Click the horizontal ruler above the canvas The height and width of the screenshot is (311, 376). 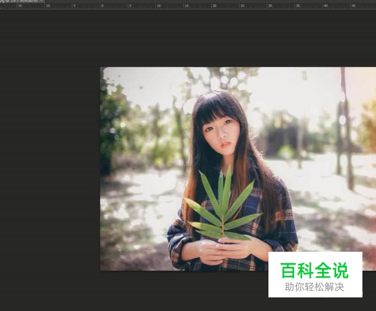point(188,6)
